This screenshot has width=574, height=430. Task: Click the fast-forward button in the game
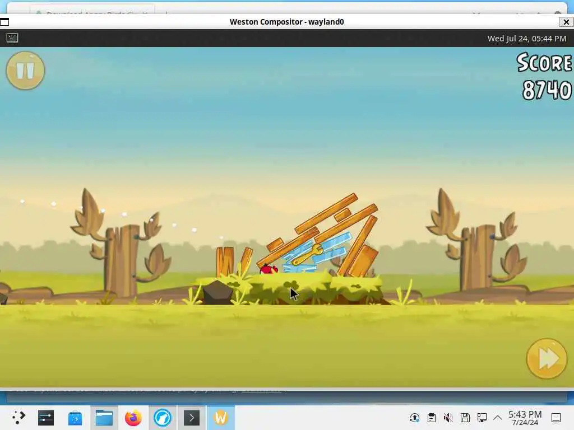click(x=547, y=359)
